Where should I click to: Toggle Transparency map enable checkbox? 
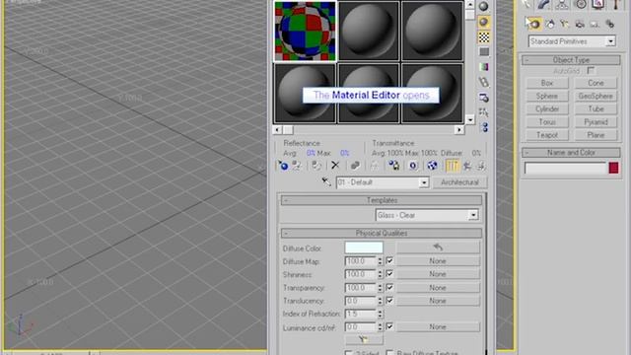pyautogui.click(x=389, y=287)
